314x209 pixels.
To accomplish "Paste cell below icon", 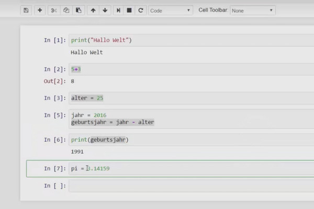I will 78,10.
